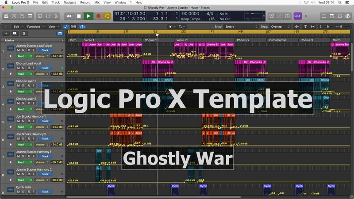Open Read automation mode on Chorus Lead Vocal

point(24,74)
